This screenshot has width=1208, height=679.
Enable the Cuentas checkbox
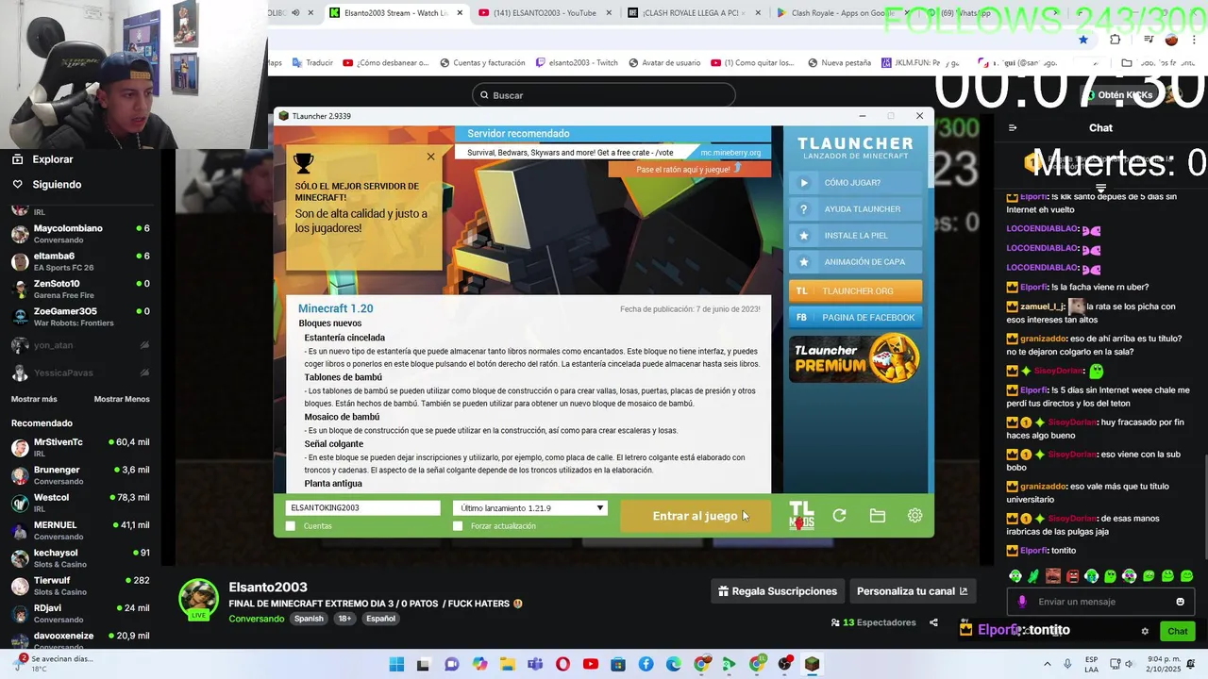pyautogui.click(x=291, y=526)
